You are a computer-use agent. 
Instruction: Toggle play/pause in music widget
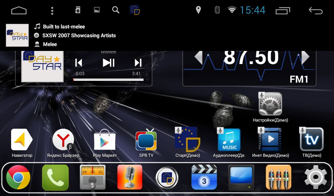(109, 63)
